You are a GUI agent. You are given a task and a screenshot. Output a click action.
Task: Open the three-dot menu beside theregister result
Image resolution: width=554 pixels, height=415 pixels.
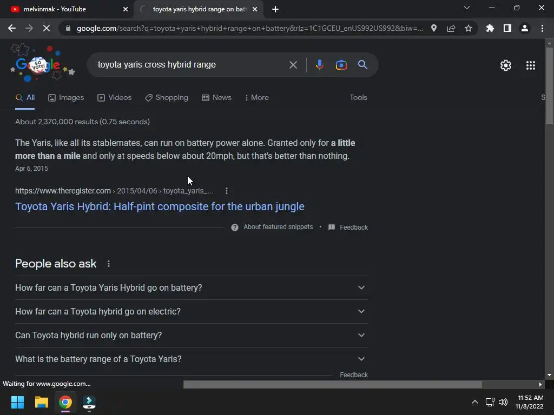point(227,191)
